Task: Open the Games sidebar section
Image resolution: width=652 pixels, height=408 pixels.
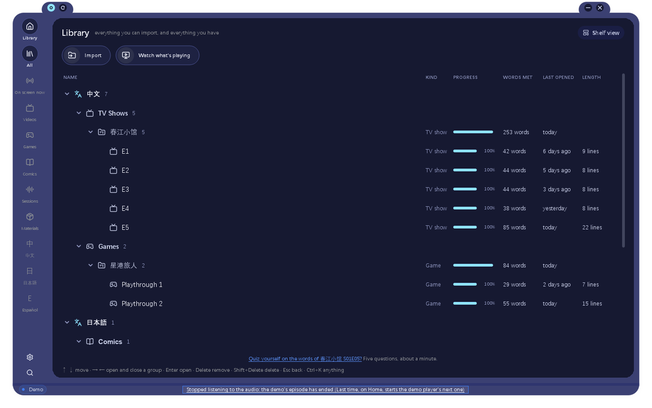Action: pos(30,139)
